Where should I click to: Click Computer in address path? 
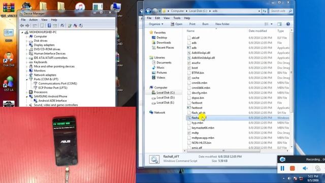[x=177, y=11]
